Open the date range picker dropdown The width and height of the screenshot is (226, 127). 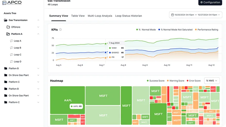196,15
